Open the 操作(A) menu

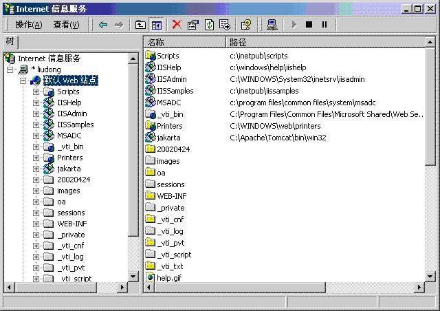(29, 25)
